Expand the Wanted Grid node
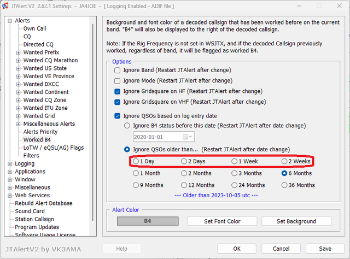 click(18, 116)
